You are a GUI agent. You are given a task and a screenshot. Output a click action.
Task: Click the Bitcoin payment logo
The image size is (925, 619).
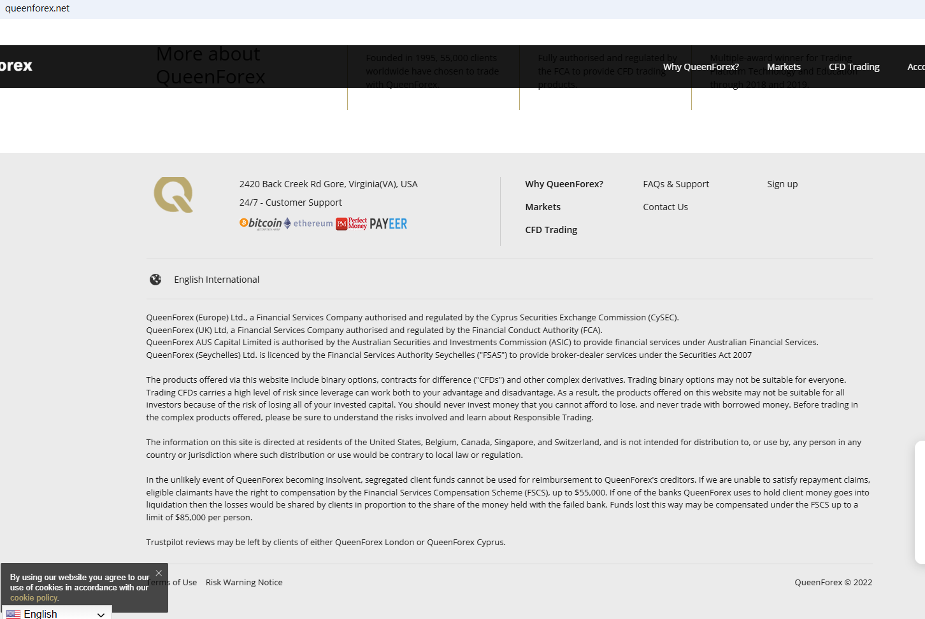pyautogui.click(x=261, y=224)
